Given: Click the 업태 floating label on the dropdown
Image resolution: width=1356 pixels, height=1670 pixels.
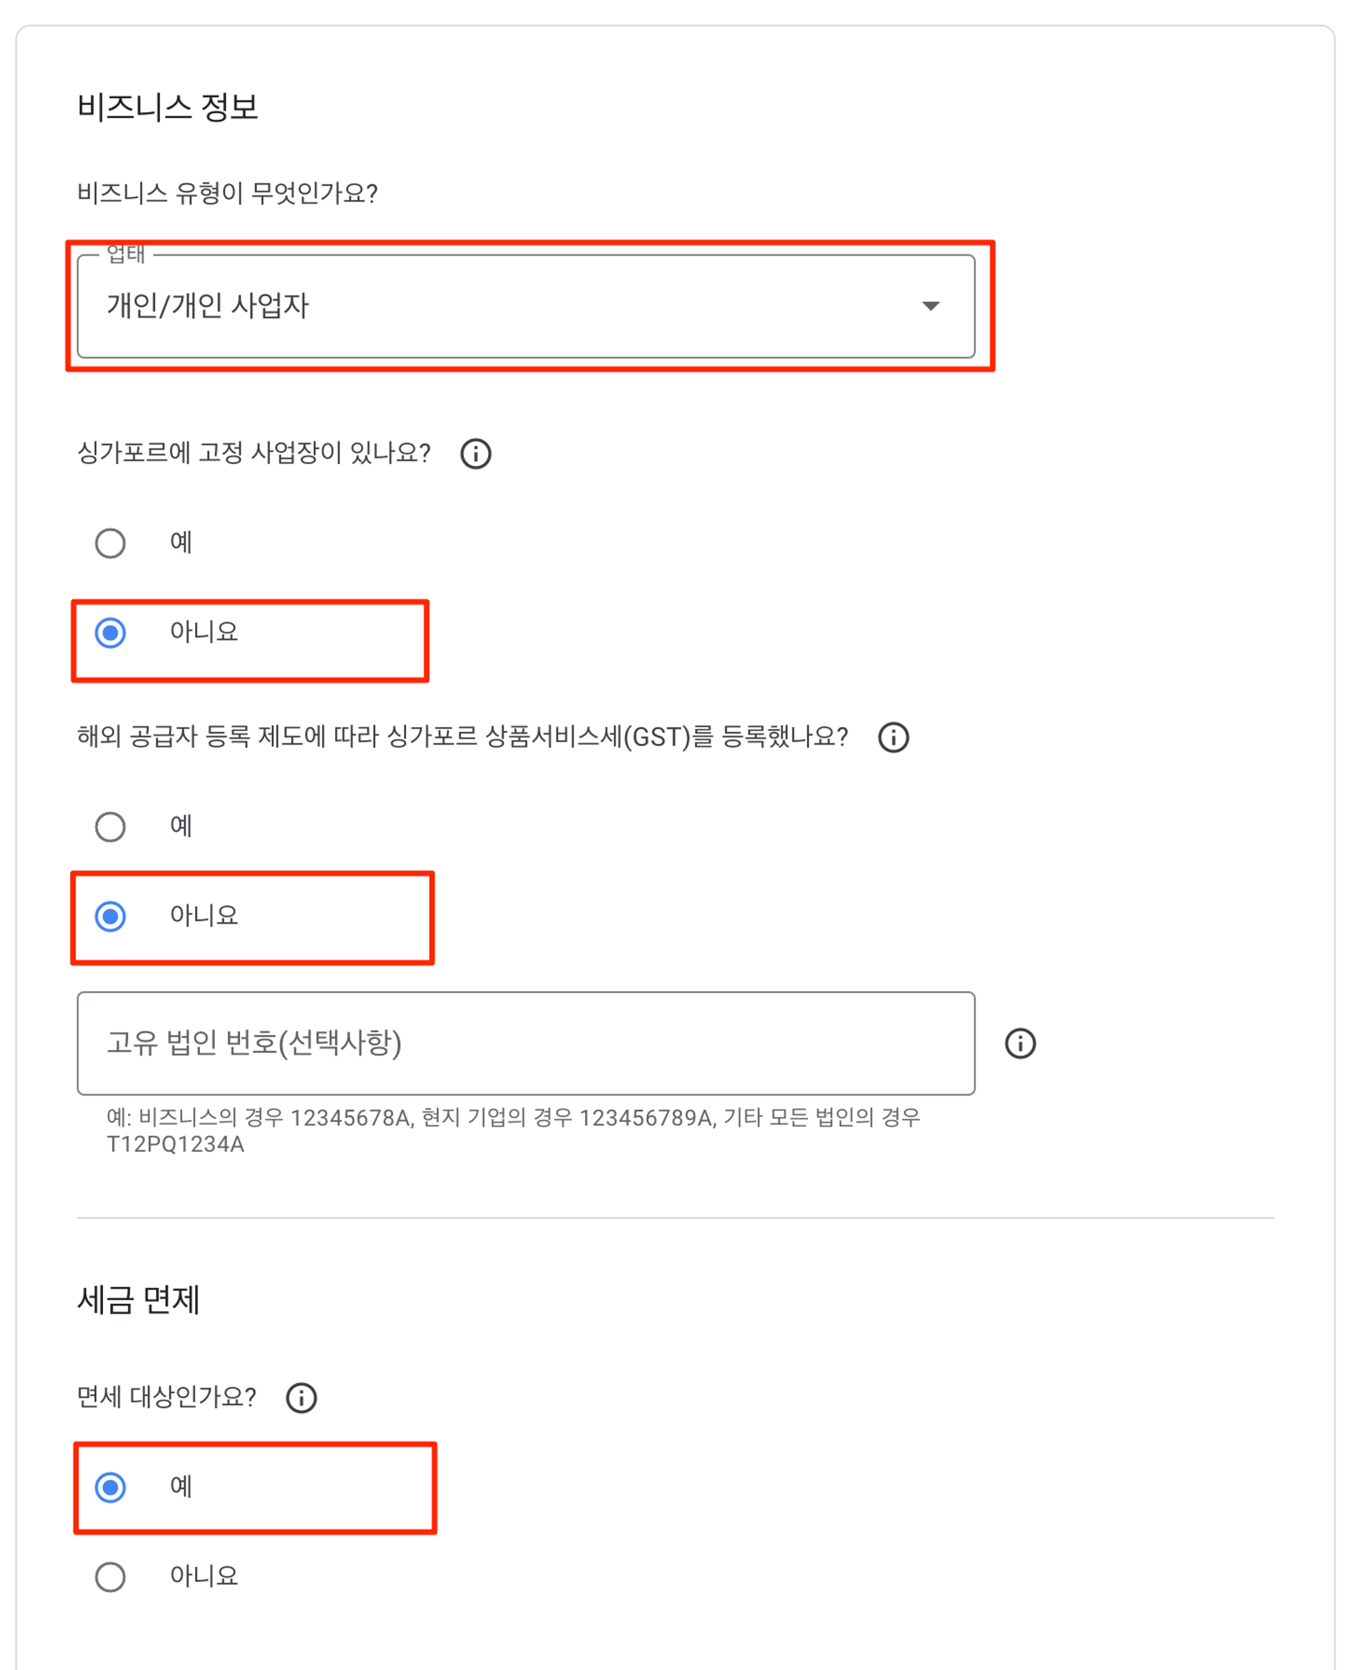Looking at the screenshot, I should click(125, 254).
